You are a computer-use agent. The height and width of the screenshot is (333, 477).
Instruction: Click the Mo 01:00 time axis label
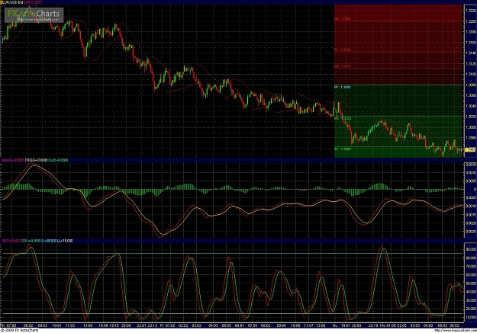click(x=386, y=325)
